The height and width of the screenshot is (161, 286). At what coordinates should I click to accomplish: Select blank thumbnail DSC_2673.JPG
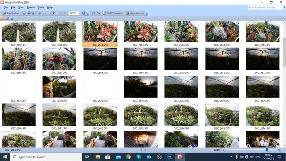point(19,87)
